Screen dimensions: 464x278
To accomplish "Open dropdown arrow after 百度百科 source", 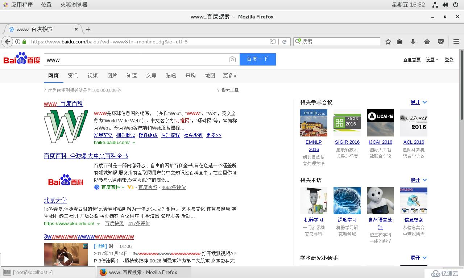I will pos(123,188).
